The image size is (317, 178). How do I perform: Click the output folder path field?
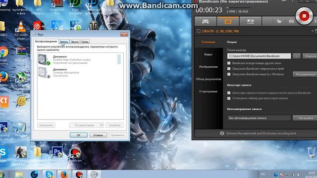tap(259, 56)
